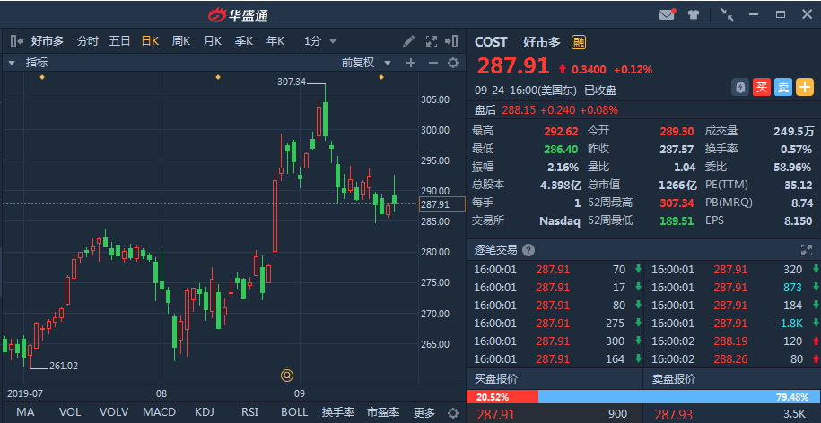
Task: Open the 前复权 adjustment dropdown
Action: pyautogui.click(x=366, y=63)
